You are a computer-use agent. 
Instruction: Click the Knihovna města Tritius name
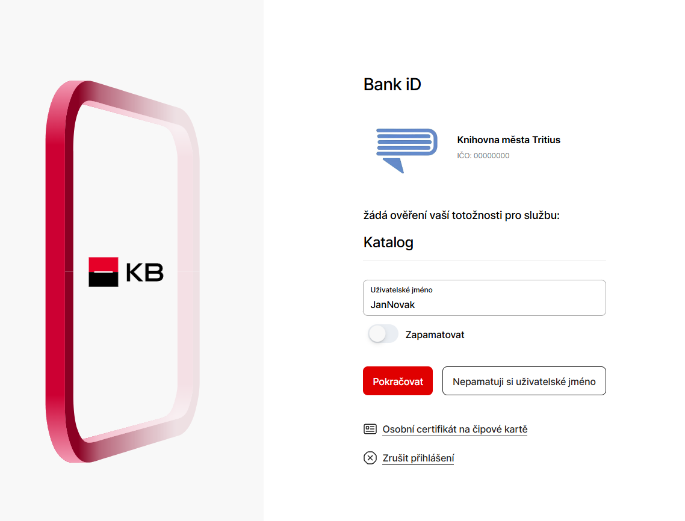[x=508, y=140]
